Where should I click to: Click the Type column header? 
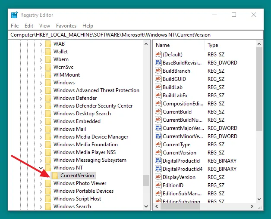(x=213, y=45)
